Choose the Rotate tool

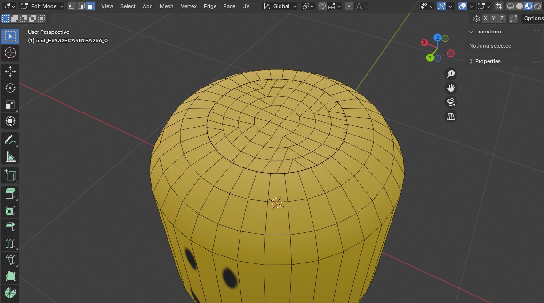click(x=10, y=88)
